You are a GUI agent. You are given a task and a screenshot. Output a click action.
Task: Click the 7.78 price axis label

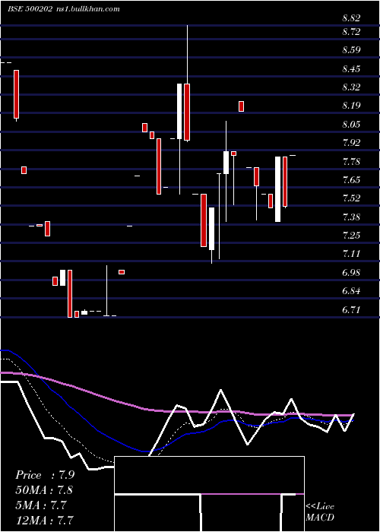coord(351,161)
